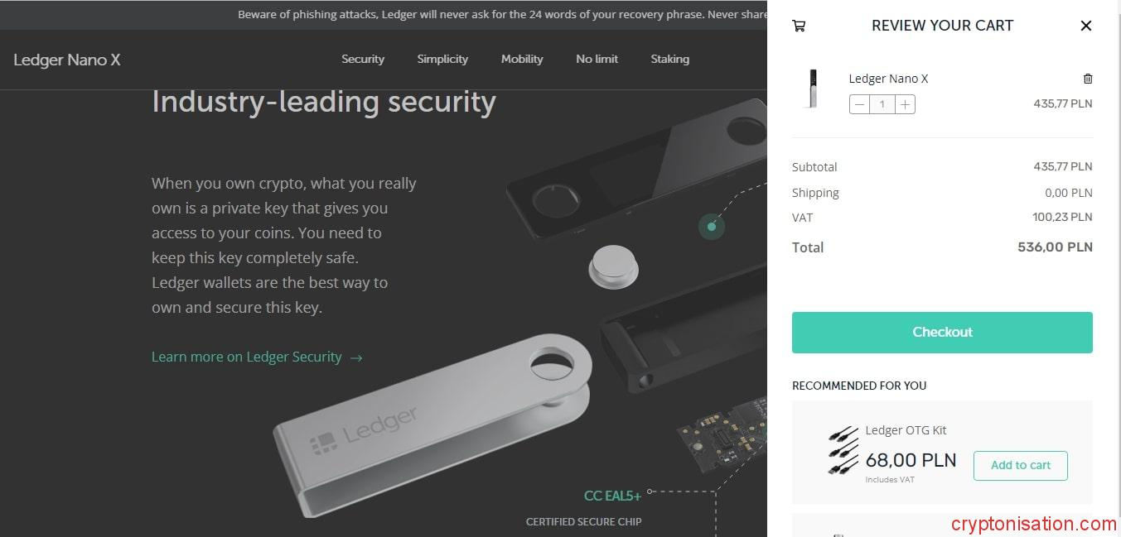
Task: Click the Ledger Nano X cart thumbnail
Action: [x=812, y=89]
